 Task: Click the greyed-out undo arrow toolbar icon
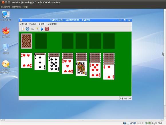pos(32,29)
